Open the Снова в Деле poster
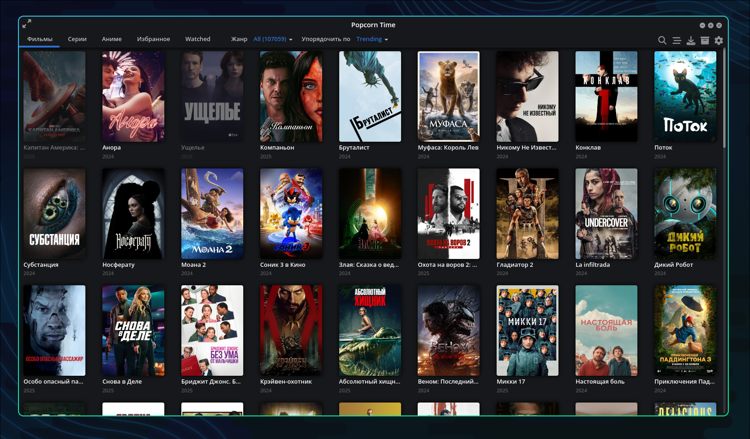 pos(133,331)
